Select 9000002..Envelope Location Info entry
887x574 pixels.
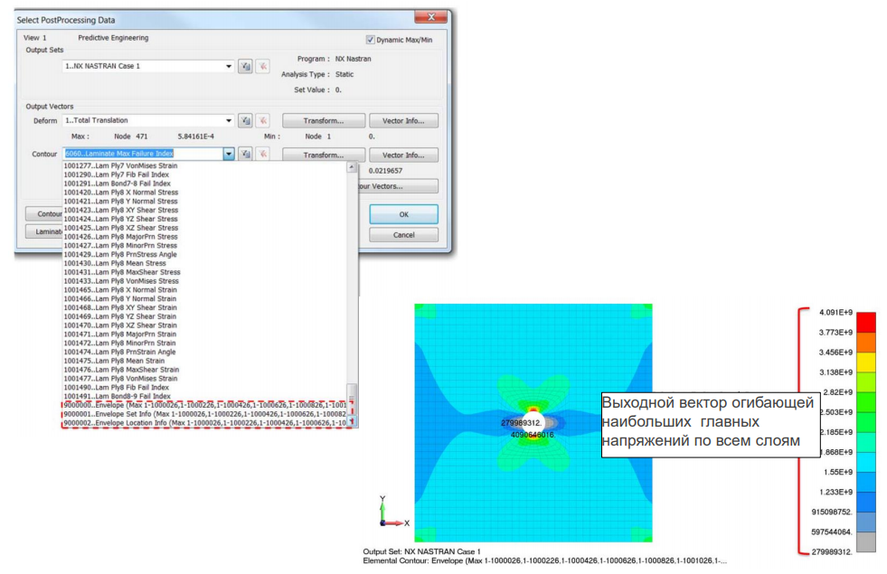tap(204, 423)
